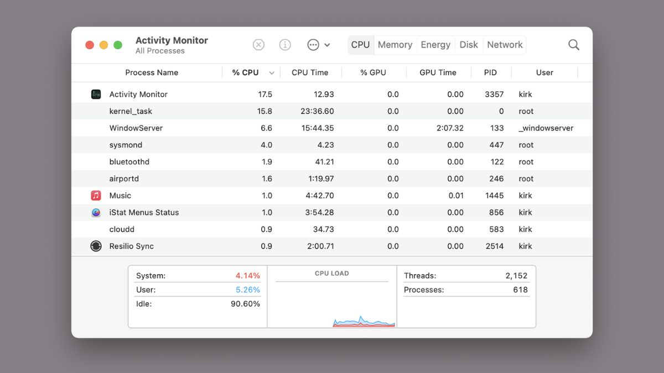Viewport: 664px width, 373px height.
Task: Select the kernel_task process row
Action: tap(332, 111)
